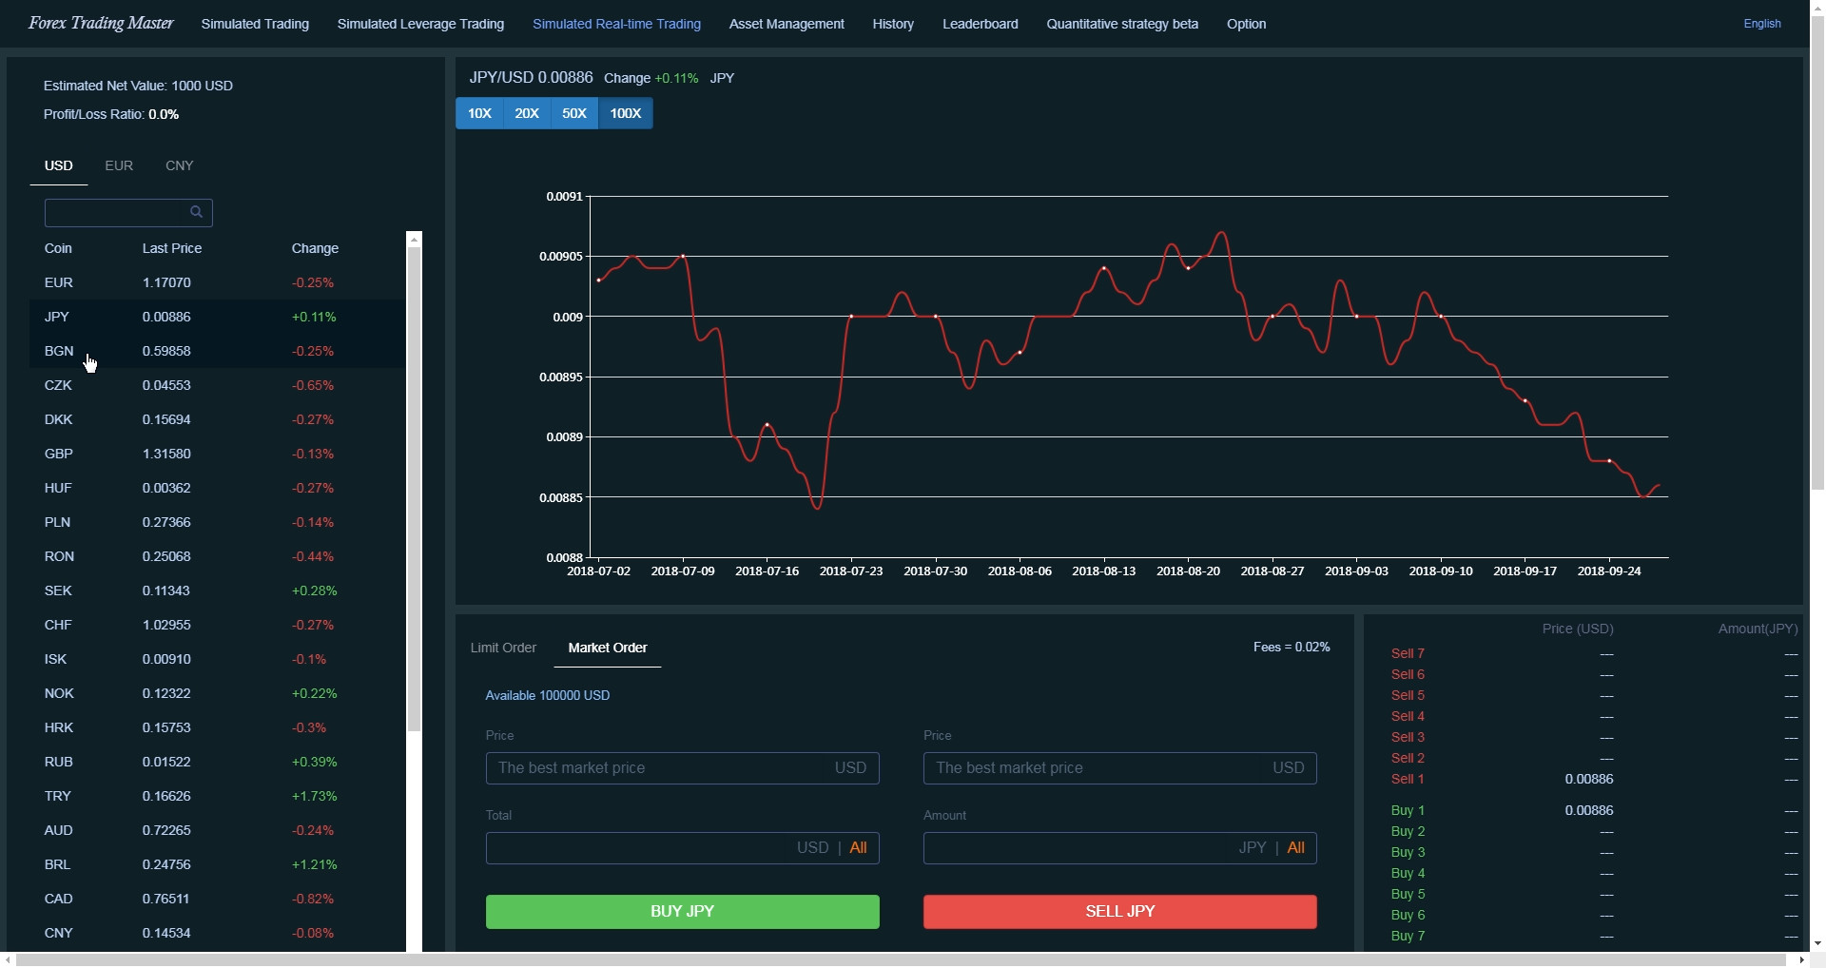Switch to 50X leverage
The width and height of the screenshot is (1826, 968).
[x=573, y=113]
